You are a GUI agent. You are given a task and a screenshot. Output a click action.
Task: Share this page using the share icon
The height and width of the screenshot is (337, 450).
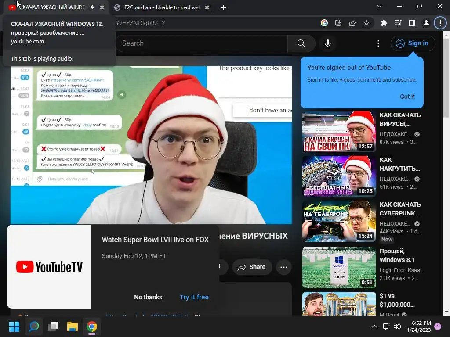point(352,23)
